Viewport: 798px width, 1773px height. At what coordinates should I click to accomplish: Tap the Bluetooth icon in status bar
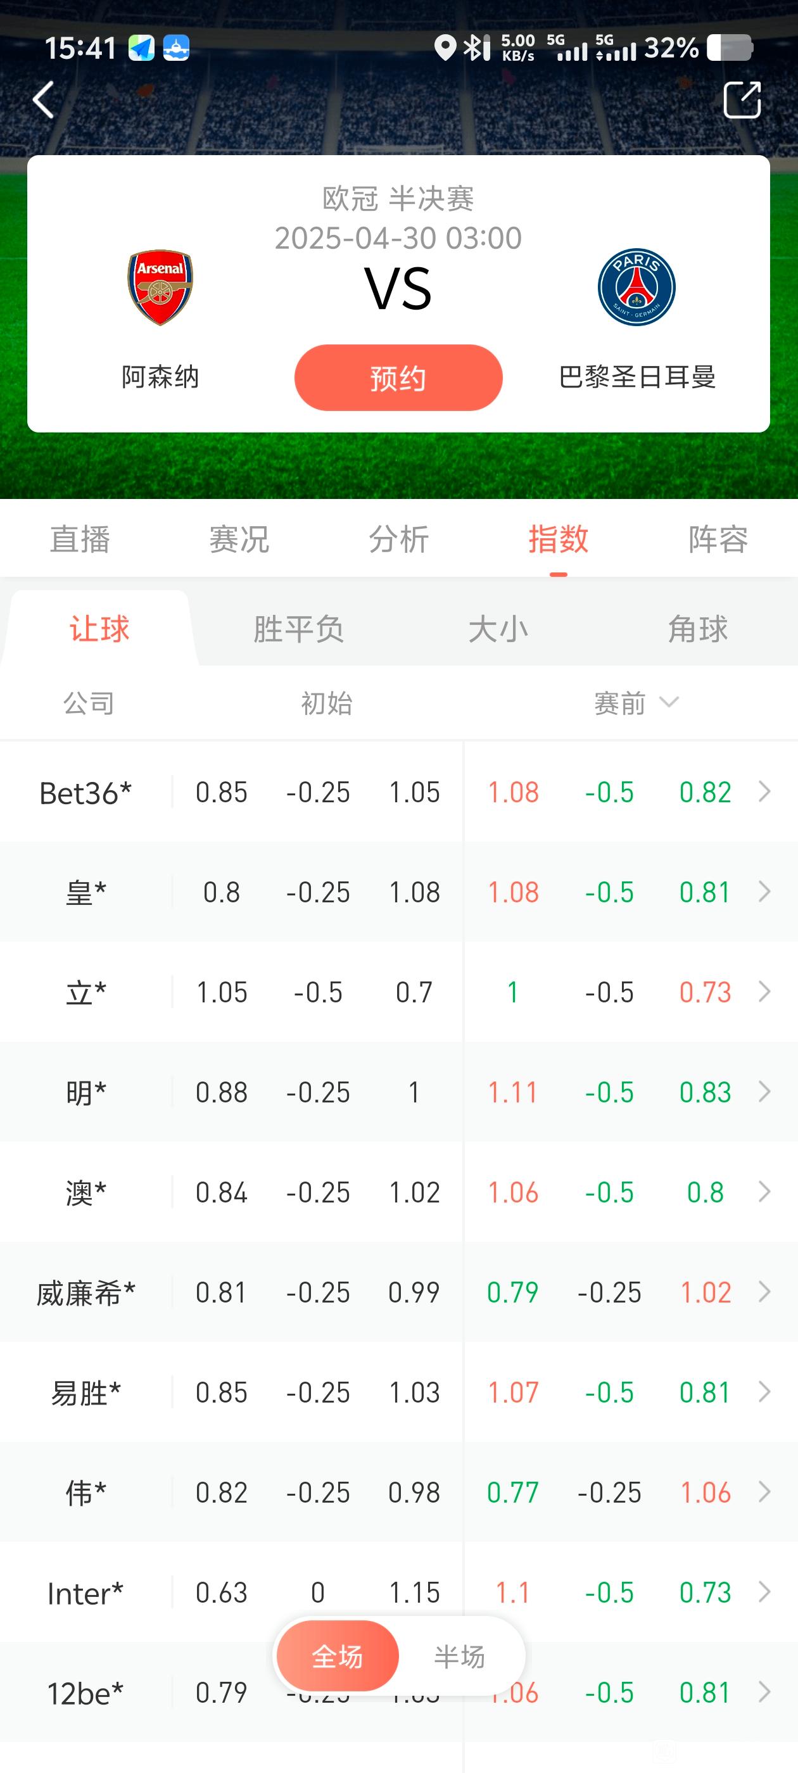point(474,47)
